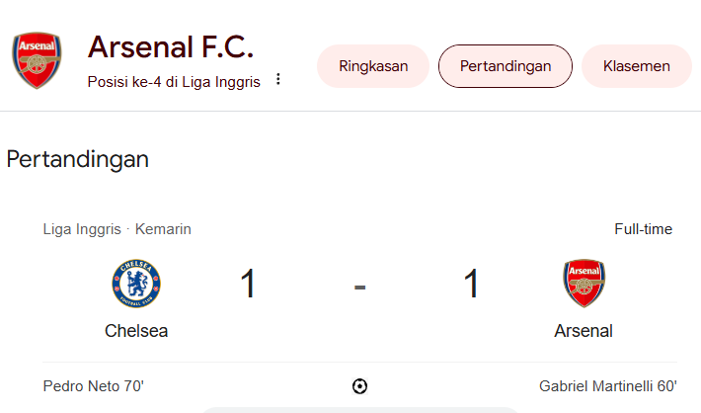Open the three-dot more options menu

[278, 79]
